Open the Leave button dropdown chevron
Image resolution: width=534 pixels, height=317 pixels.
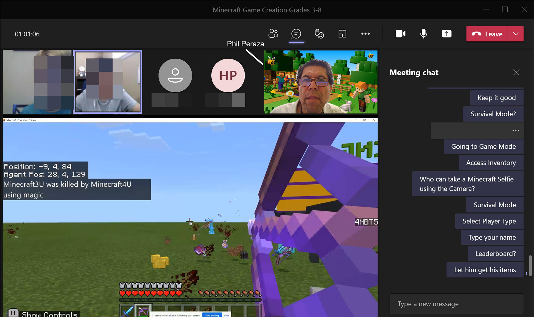click(516, 34)
